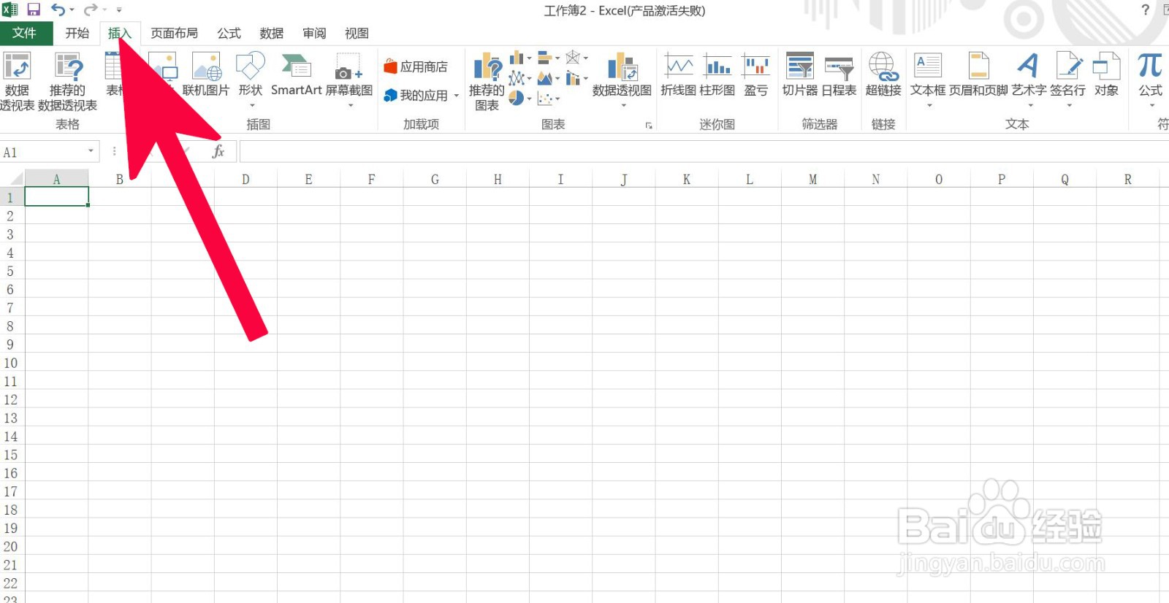The width and height of the screenshot is (1169, 603).
Task: Insert a 切片器 slicer
Action: coord(800,75)
